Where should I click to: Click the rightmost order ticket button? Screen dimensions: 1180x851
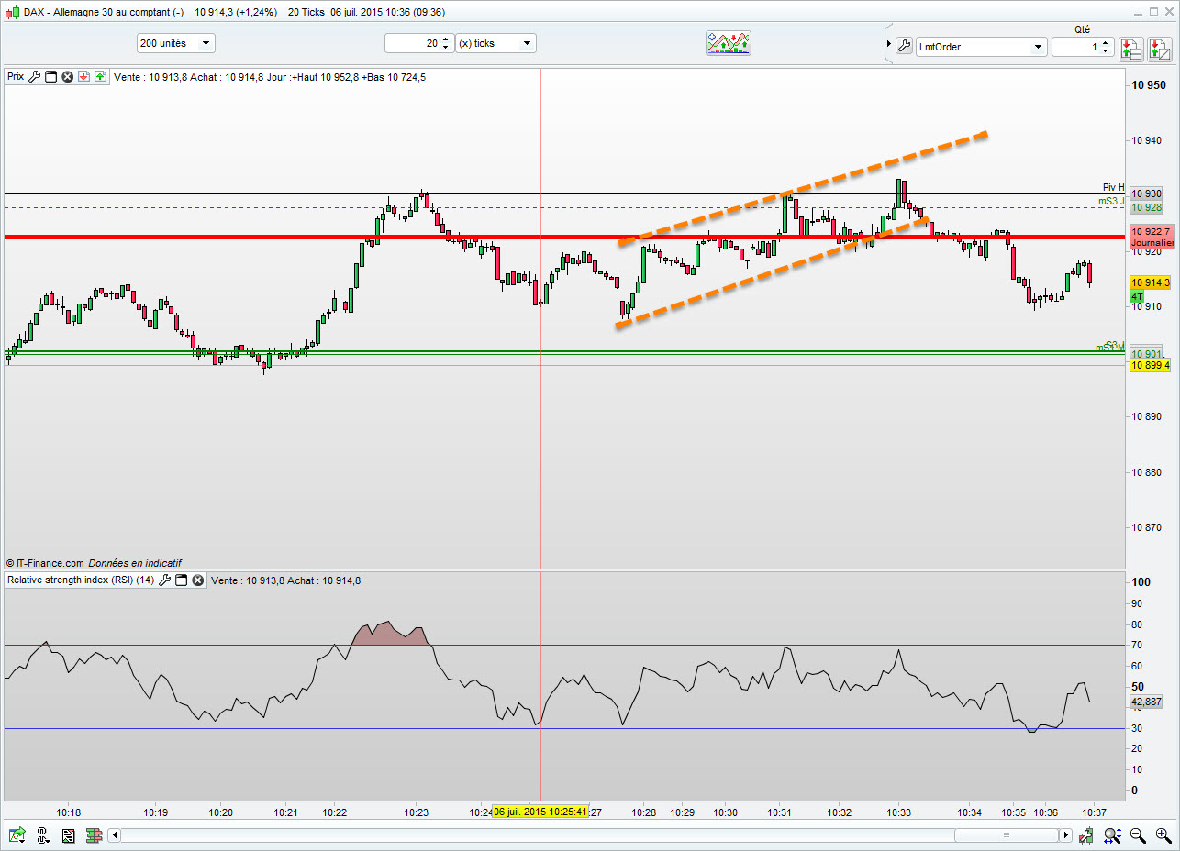click(x=1158, y=48)
